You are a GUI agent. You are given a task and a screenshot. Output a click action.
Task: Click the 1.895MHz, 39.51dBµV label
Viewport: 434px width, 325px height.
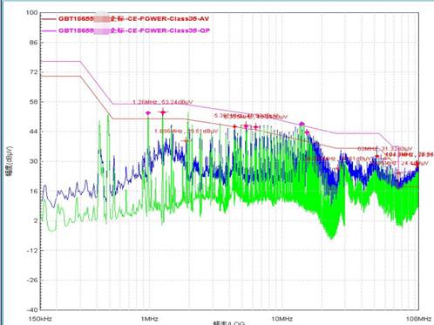pyautogui.click(x=186, y=132)
